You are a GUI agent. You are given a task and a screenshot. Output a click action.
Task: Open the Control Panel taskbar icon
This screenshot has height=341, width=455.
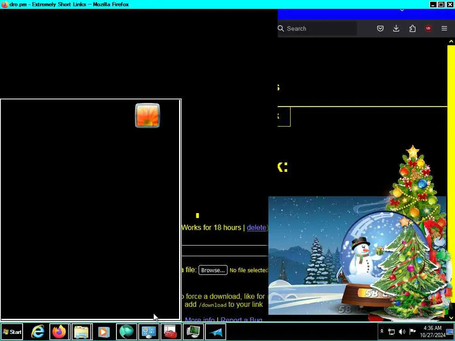(148, 332)
